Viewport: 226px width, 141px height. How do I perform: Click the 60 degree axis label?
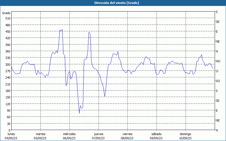point(9,117)
